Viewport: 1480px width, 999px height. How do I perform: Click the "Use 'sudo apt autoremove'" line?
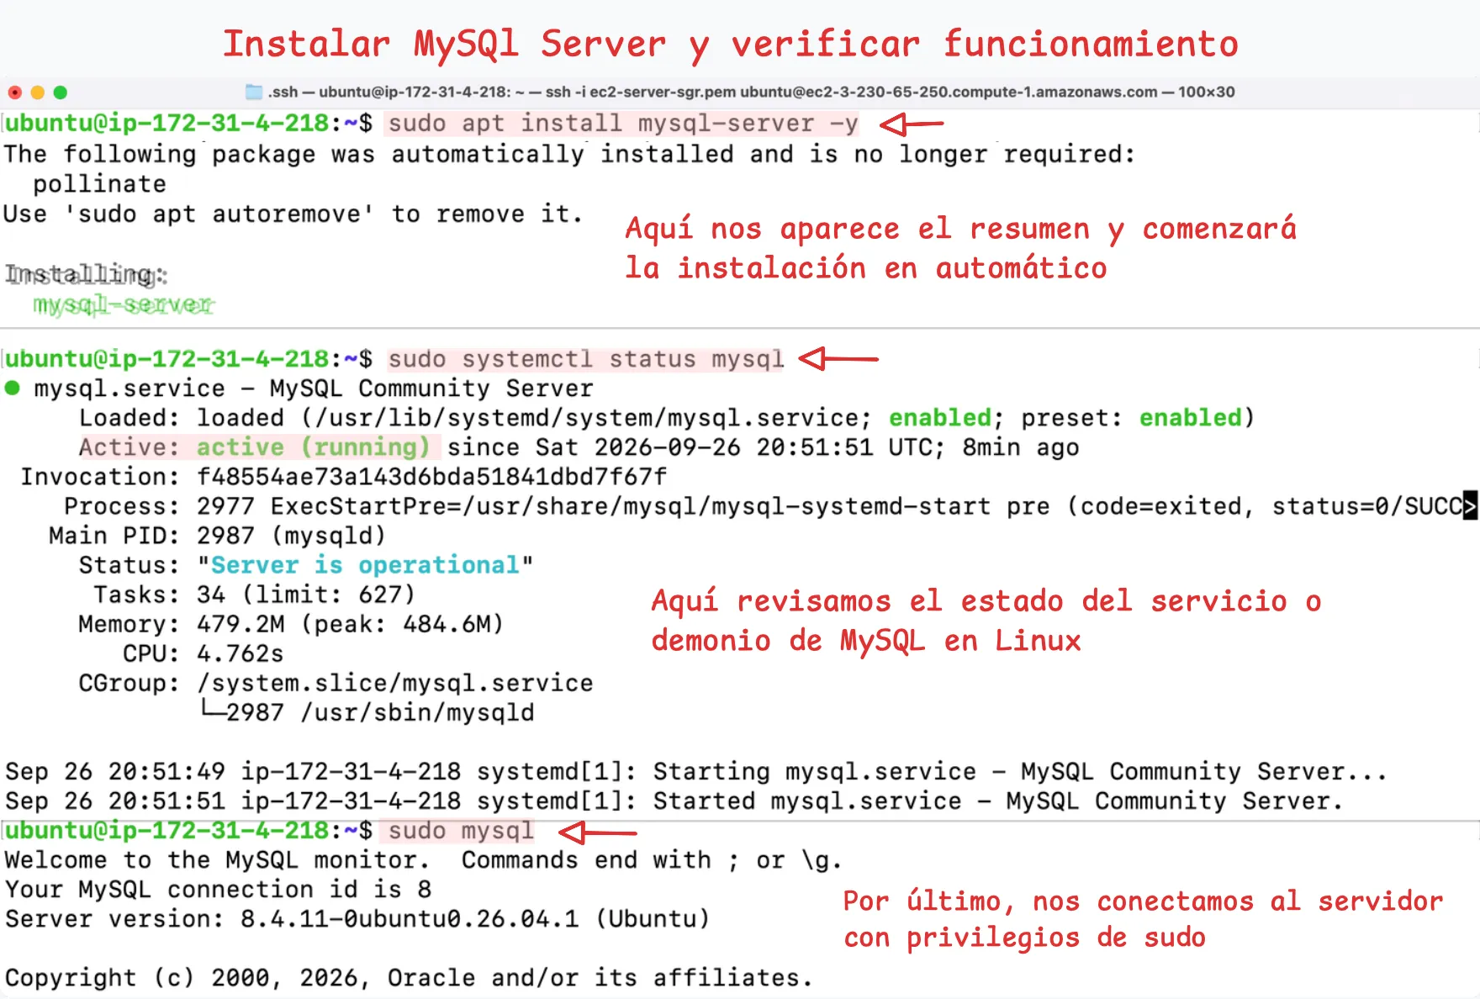(293, 214)
